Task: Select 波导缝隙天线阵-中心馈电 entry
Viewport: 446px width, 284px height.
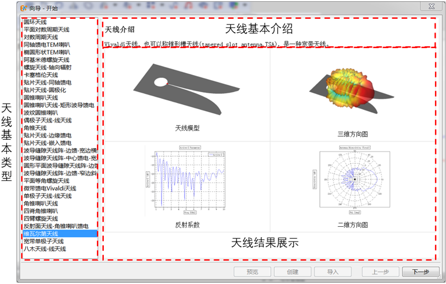Action: click(60, 158)
